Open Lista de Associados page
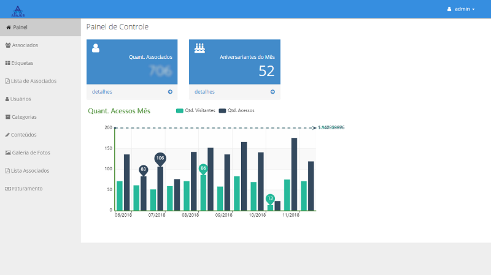This screenshot has width=491, height=275. point(41,81)
